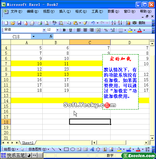The height and width of the screenshot is (159, 156).
Task: Sort descending with the Z-A icon
Action: pos(120,23)
